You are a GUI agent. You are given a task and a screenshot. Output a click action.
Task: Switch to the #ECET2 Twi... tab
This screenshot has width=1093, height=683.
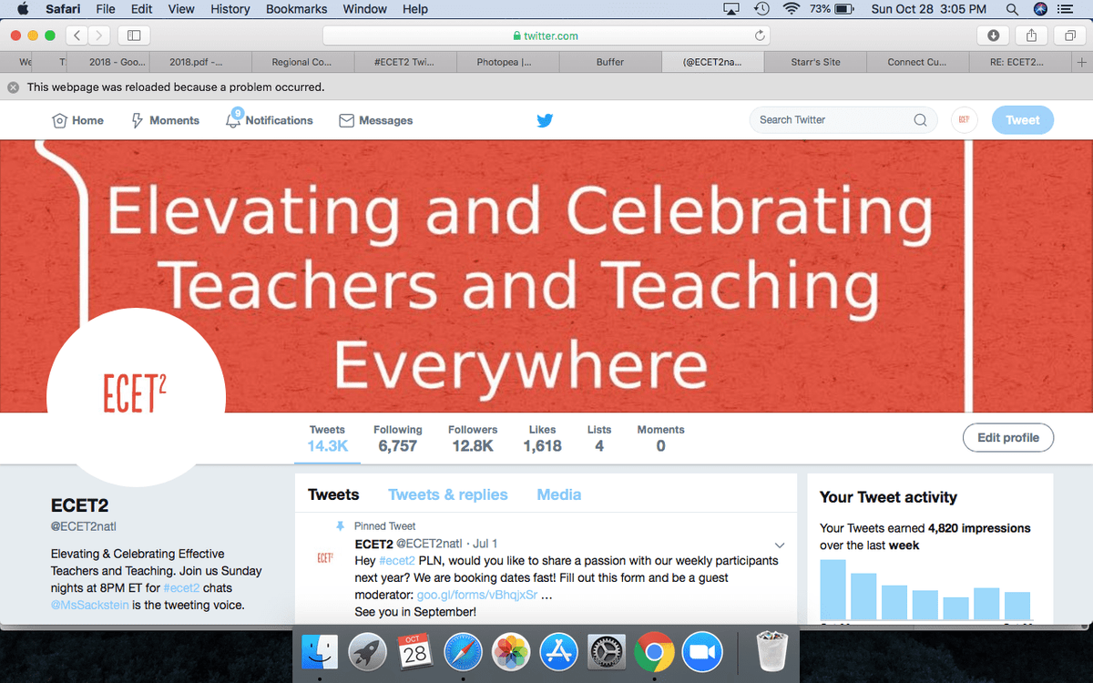pos(404,62)
